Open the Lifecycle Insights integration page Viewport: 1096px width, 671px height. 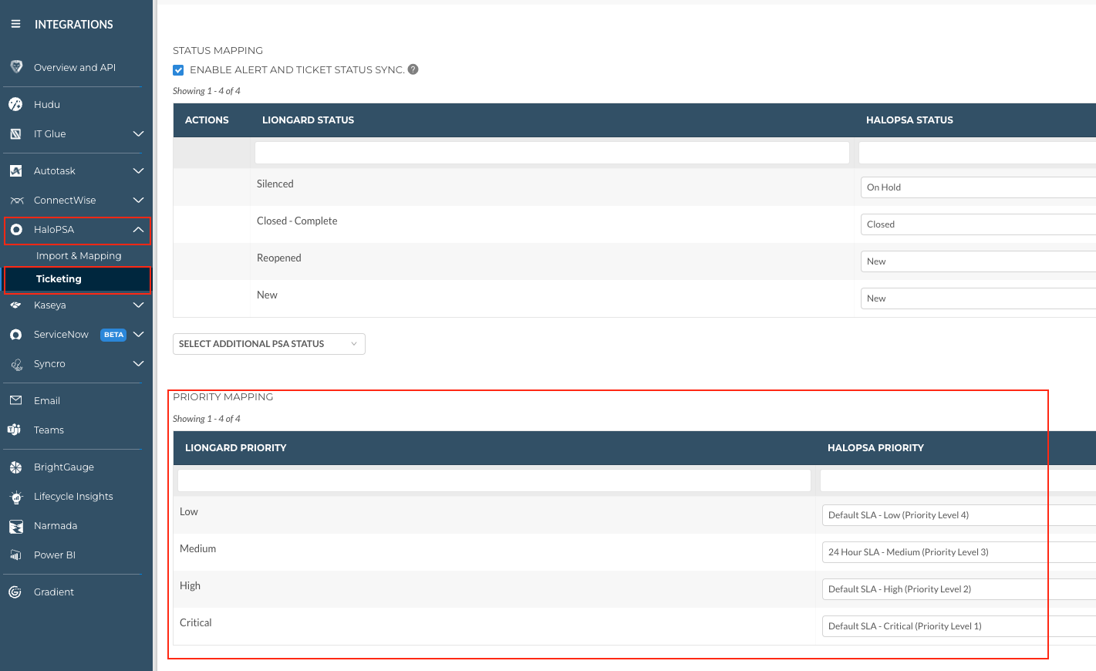click(73, 496)
